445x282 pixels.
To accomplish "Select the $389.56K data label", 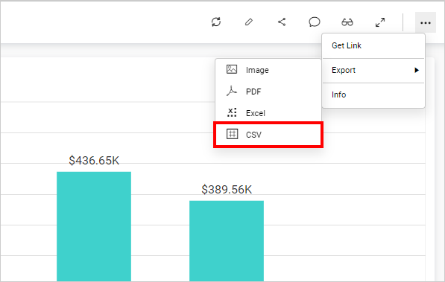I will point(227,190).
